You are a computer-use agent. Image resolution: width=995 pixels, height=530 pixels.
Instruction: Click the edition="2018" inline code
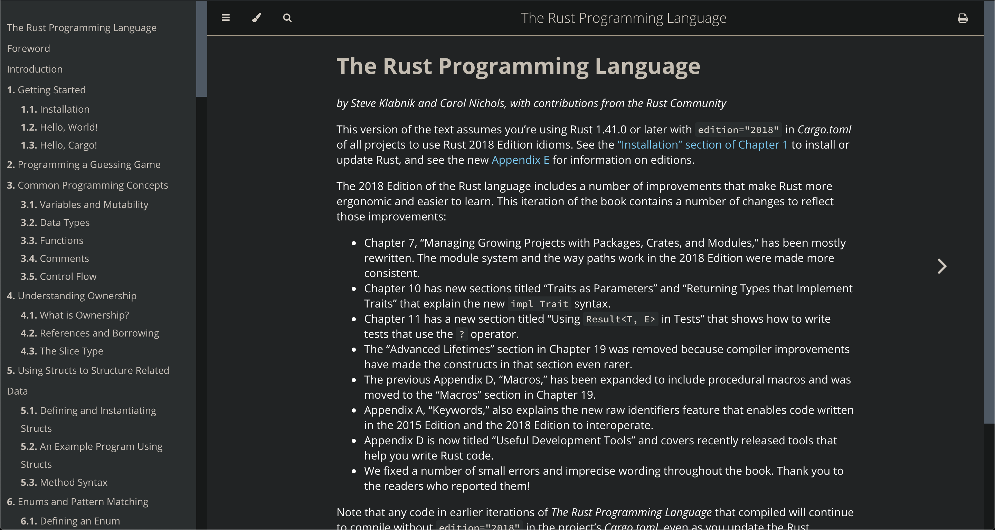(x=738, y=130)
